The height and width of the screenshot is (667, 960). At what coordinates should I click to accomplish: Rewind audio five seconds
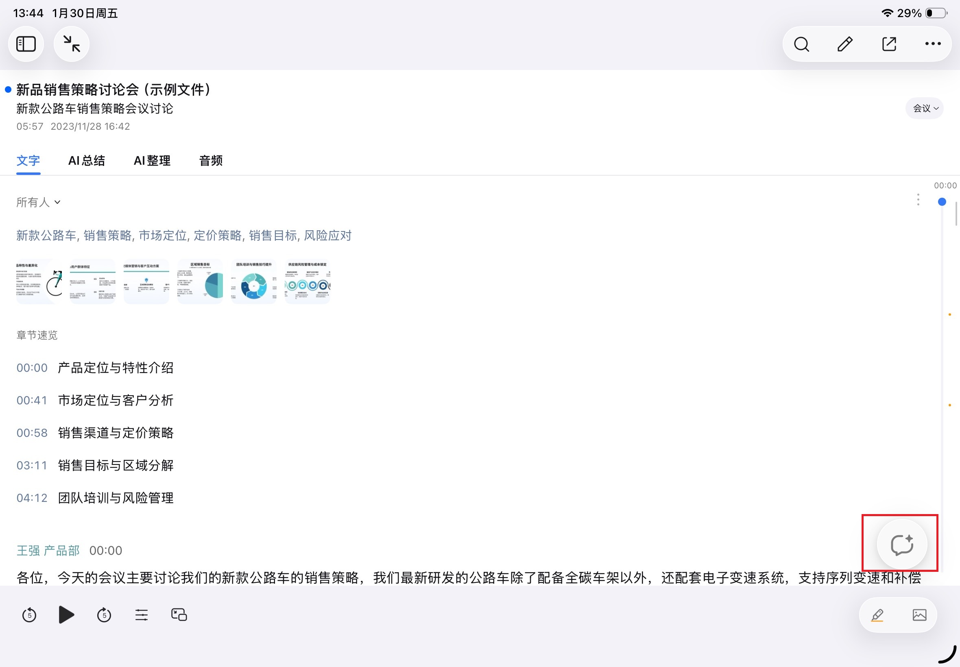29,615
